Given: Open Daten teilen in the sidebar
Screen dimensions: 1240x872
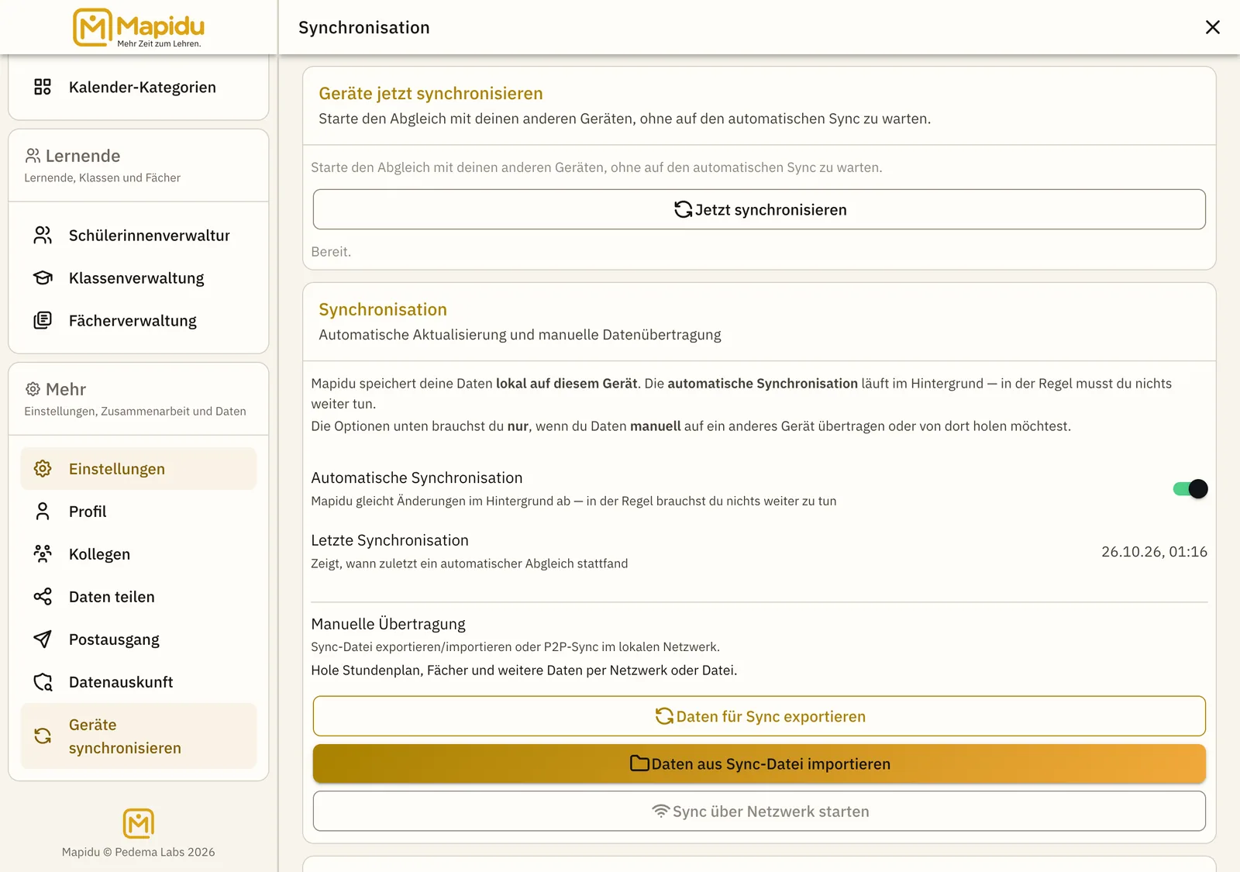Looking at the screenshot, I should (139, 596).
